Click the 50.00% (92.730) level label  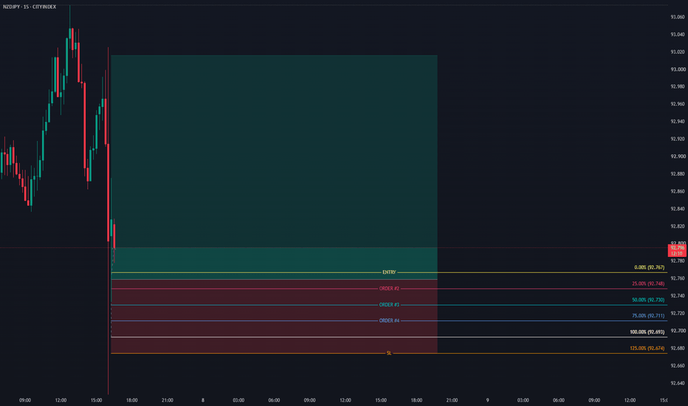coord(648,300)
